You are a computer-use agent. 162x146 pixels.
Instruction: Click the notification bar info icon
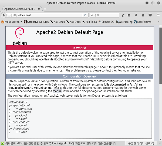[3, 143]
